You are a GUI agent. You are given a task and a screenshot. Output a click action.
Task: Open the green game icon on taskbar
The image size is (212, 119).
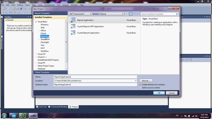[x=23, y=116]
